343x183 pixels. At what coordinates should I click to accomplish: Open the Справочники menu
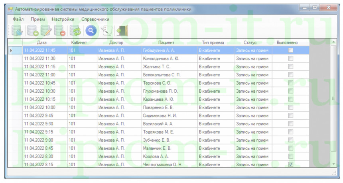point(95,19)
